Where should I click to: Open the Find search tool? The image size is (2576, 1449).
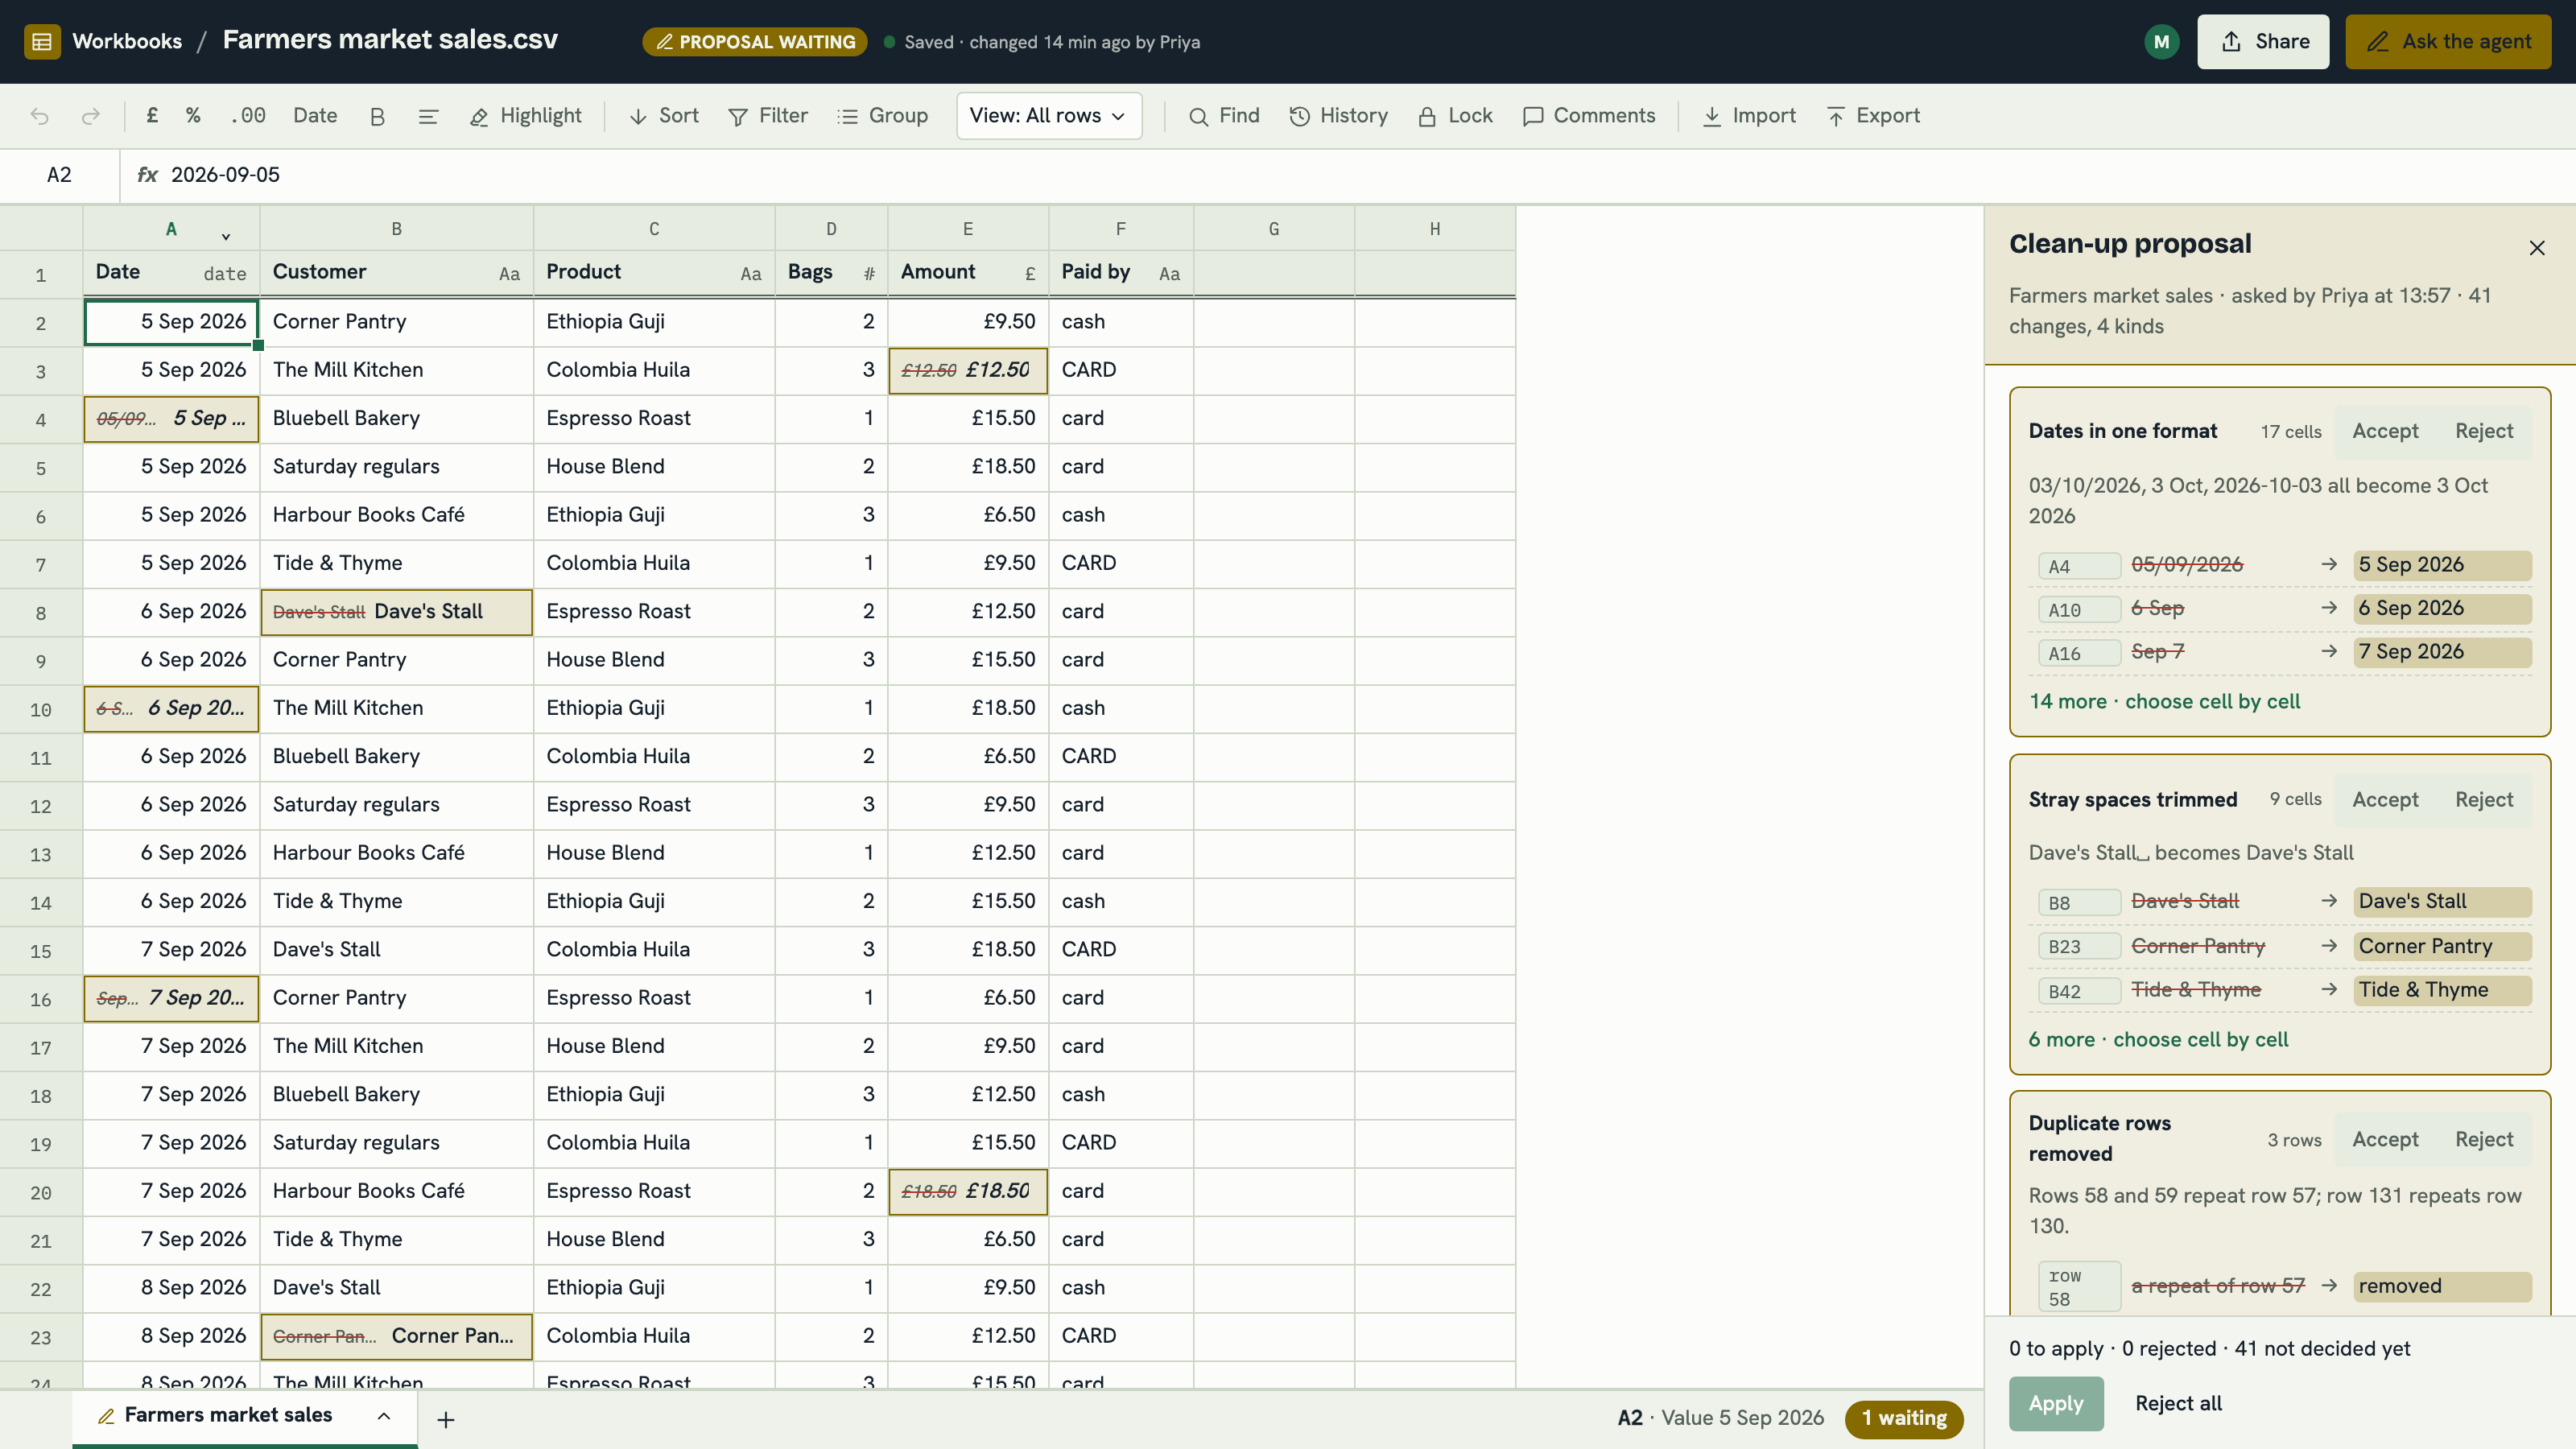coord(1224,116)
